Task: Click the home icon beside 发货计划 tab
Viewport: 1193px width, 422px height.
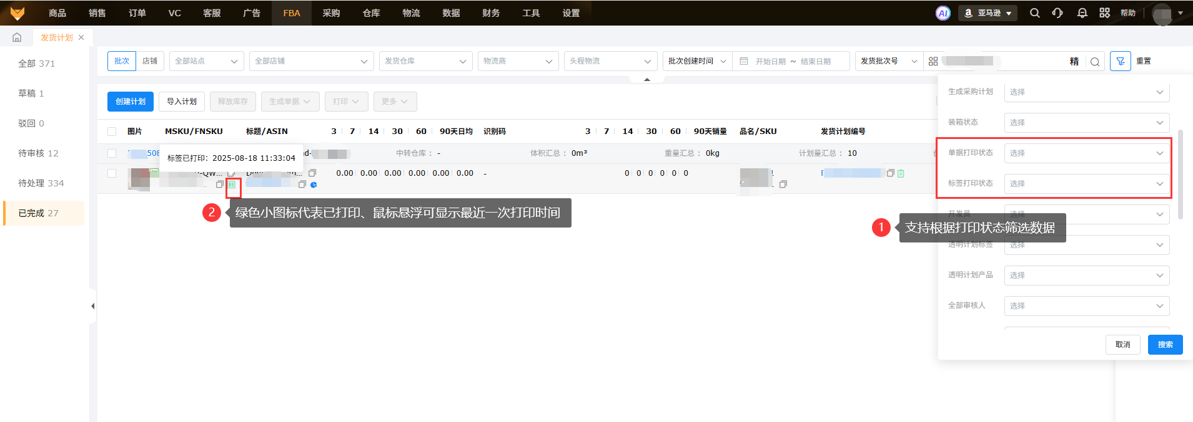Action: [x=17, y=37]
